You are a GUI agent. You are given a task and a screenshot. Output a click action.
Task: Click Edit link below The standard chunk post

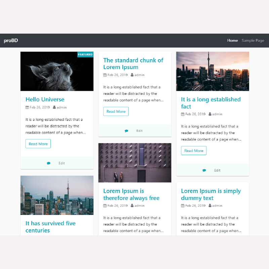coord(140,131)
